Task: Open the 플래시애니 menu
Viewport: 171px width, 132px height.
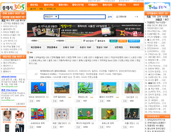Action: click(63, 5)
